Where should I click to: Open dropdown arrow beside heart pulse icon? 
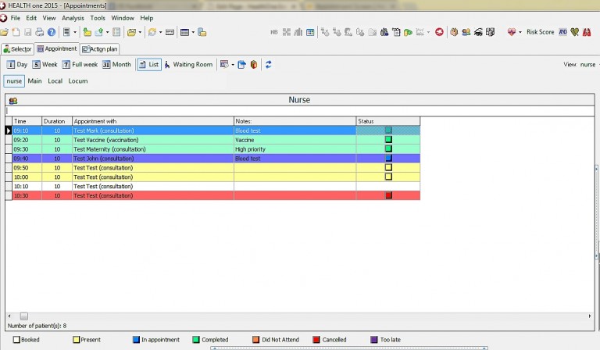coord(520,32)
